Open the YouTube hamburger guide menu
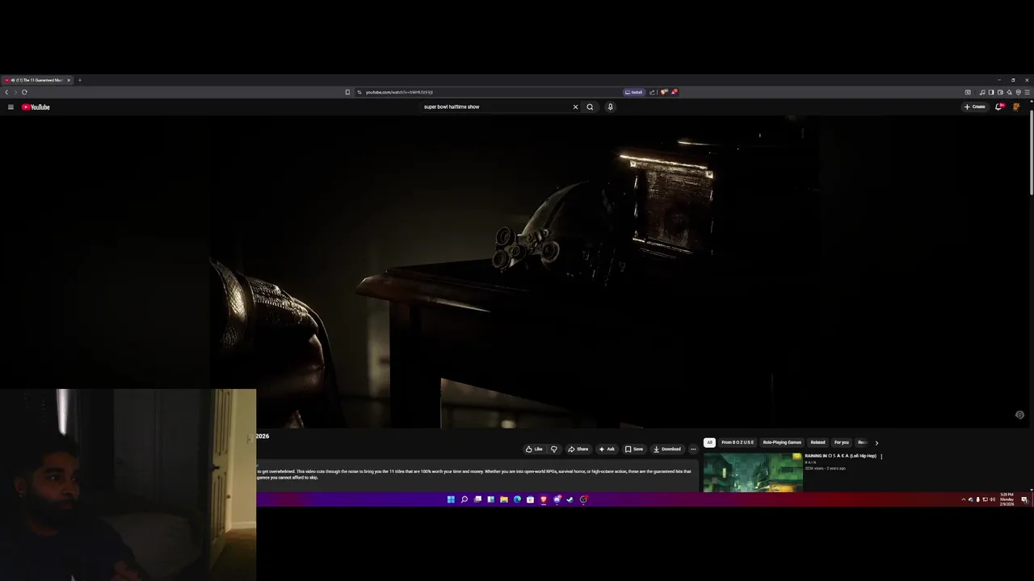 [11, 107]
